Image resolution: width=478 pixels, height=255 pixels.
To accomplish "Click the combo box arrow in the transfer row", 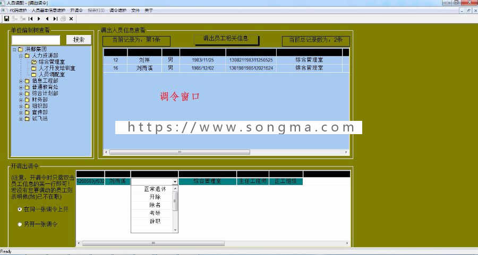I will (x=175, y=181).
